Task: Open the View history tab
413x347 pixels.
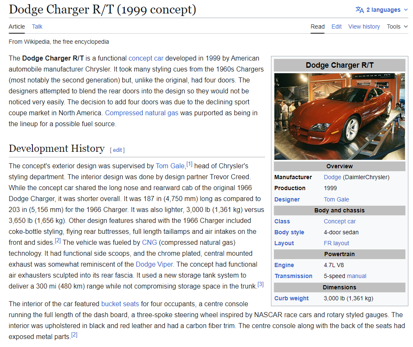Action: click(364, 26)
